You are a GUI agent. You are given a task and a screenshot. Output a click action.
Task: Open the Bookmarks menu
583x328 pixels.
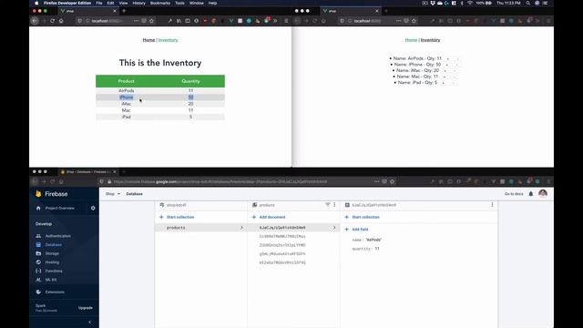point(160,3)
